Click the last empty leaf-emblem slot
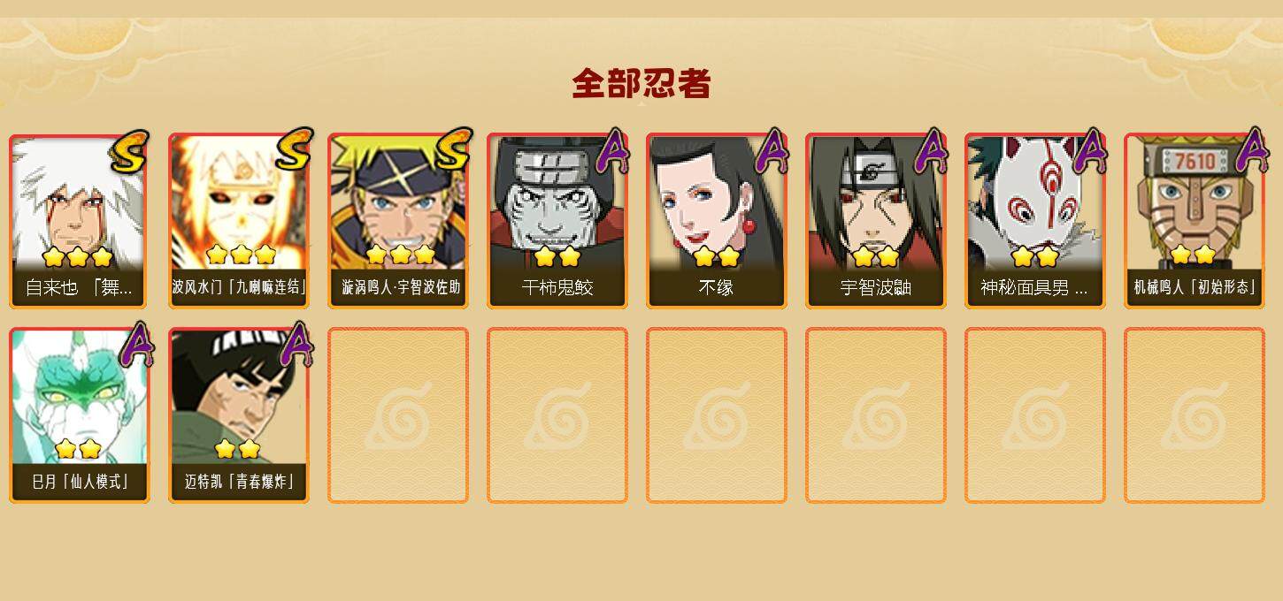This screenshot has height=601, width=1283. point(1195,415)
